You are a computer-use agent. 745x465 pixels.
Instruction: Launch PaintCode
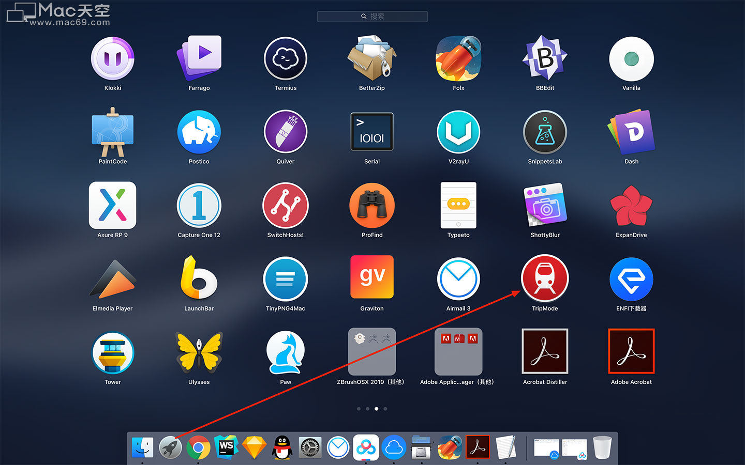click(113, 132)
